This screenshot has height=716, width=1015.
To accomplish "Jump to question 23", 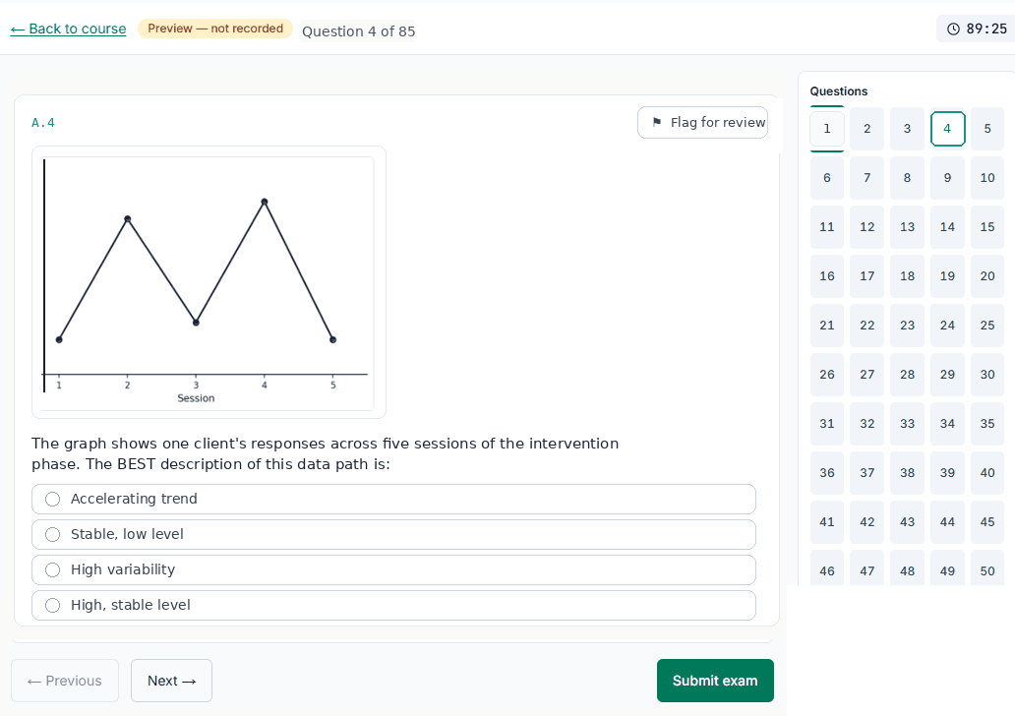I will coord(908,326).
